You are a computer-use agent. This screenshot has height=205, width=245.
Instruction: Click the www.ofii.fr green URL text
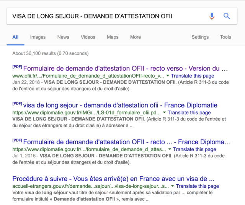pos(88,76)
